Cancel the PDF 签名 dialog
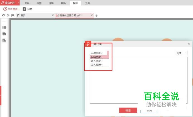The width and height of the screenshot is (193, 117). (x=149, y=111)
